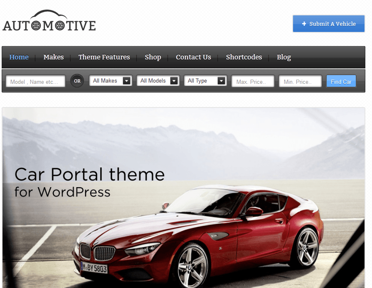
Task: Click the Min. Price input field
Action: point(301,81)
